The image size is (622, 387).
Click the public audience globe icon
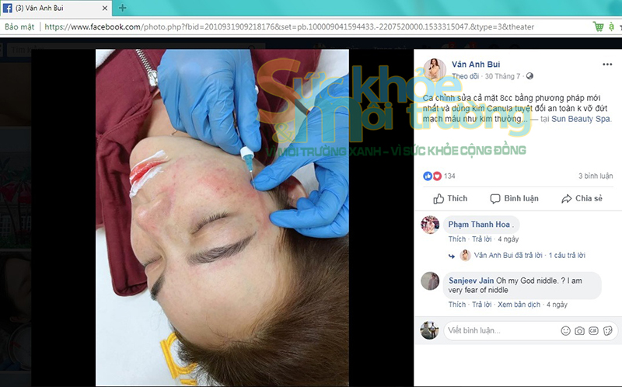(x=529, y=76)
